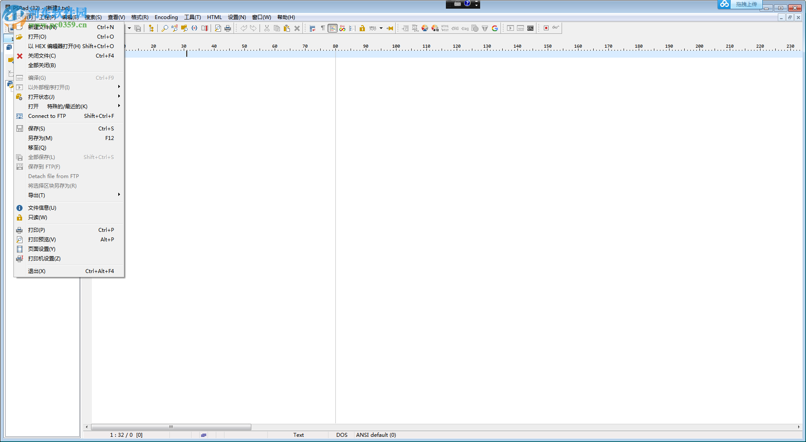This screenshot has width=806, height=442.
Task: Click the Find magnifier icon in toolbar
Action: click(165, 29)
